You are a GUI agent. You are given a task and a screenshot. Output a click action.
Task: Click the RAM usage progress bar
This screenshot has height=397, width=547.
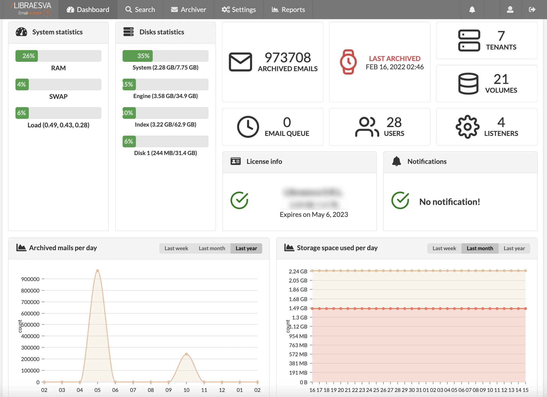[58, 56]
